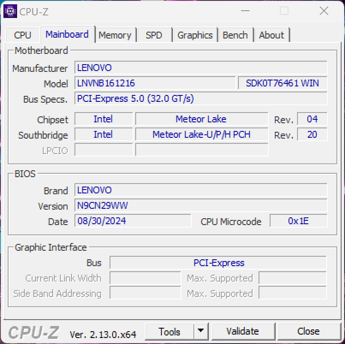Click the version text Ver. 2.13.0.x64
The width and height of the screenshot is (345, 344).
point(103,335)
